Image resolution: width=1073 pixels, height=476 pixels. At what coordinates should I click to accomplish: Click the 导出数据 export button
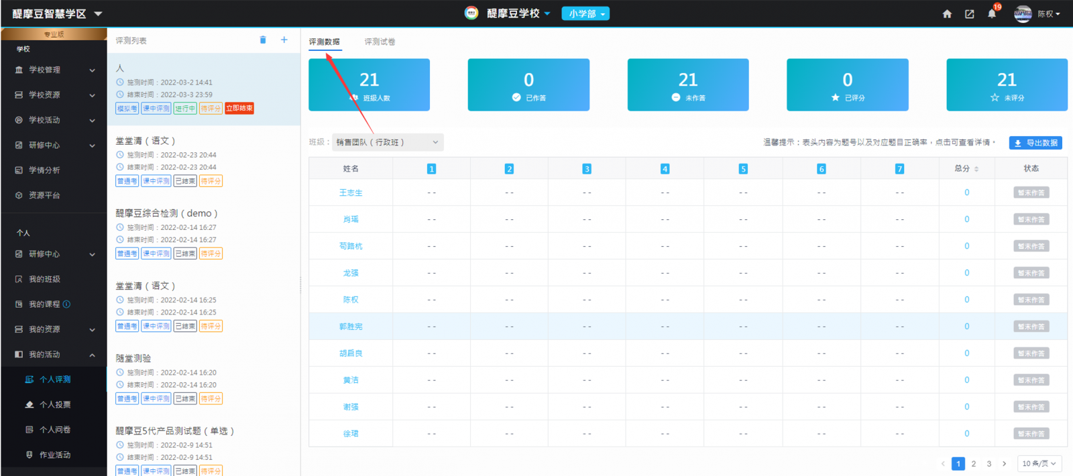point(1035,143)
